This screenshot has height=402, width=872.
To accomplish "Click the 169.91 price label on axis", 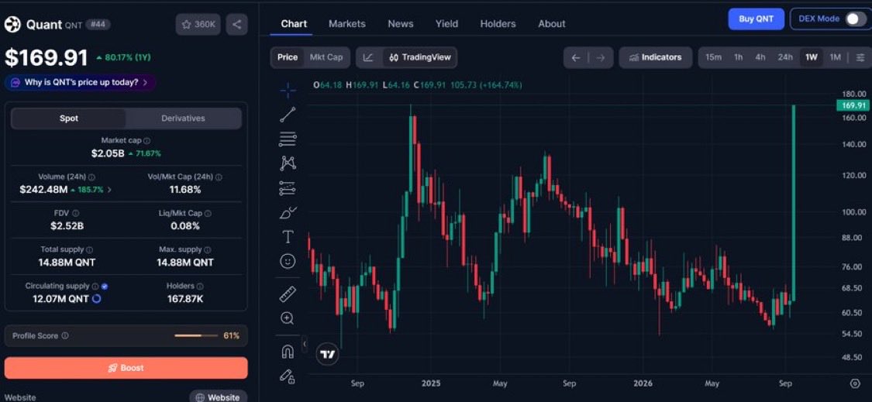I will tap(853, 105).
